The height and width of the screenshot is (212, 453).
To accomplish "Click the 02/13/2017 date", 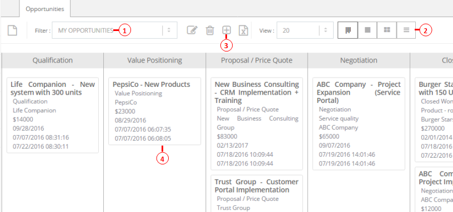I will (x=233, y=145).
